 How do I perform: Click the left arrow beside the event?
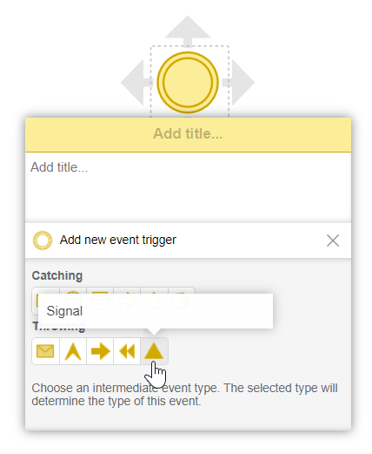coord(136,83)
